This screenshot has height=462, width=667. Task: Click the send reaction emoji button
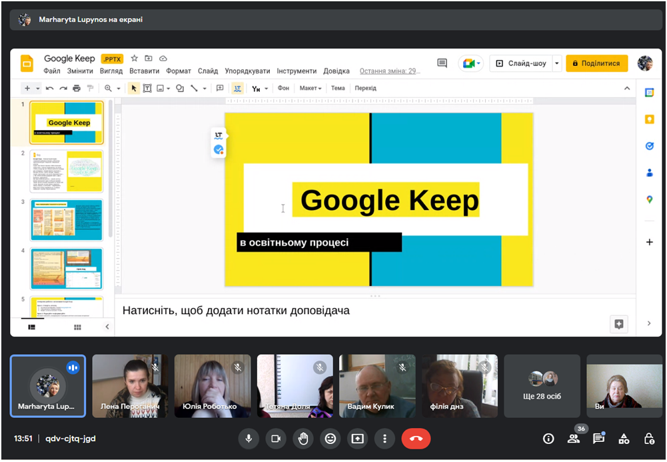(330, 439)
